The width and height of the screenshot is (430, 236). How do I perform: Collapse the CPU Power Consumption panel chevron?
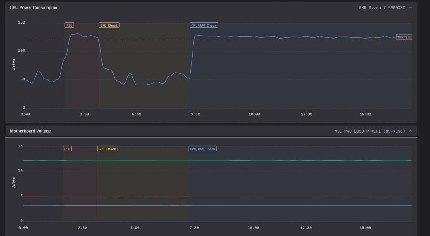(411, 8)
